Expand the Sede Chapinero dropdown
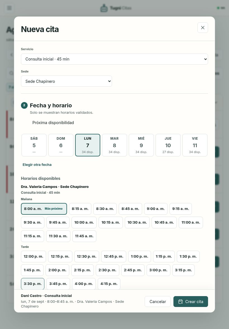The image size is (229, 329). pyautogui.click(x=66, y=81)
